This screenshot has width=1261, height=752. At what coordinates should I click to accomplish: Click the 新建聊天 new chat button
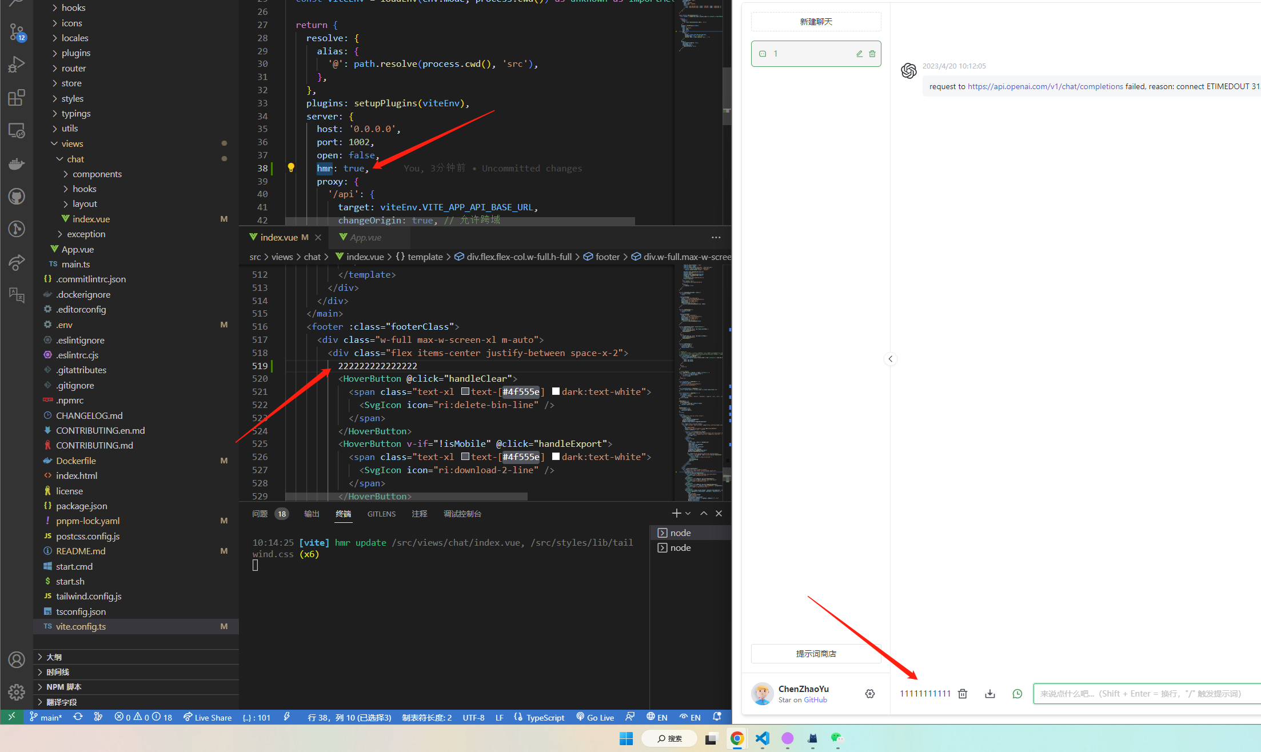pos(816,22)
